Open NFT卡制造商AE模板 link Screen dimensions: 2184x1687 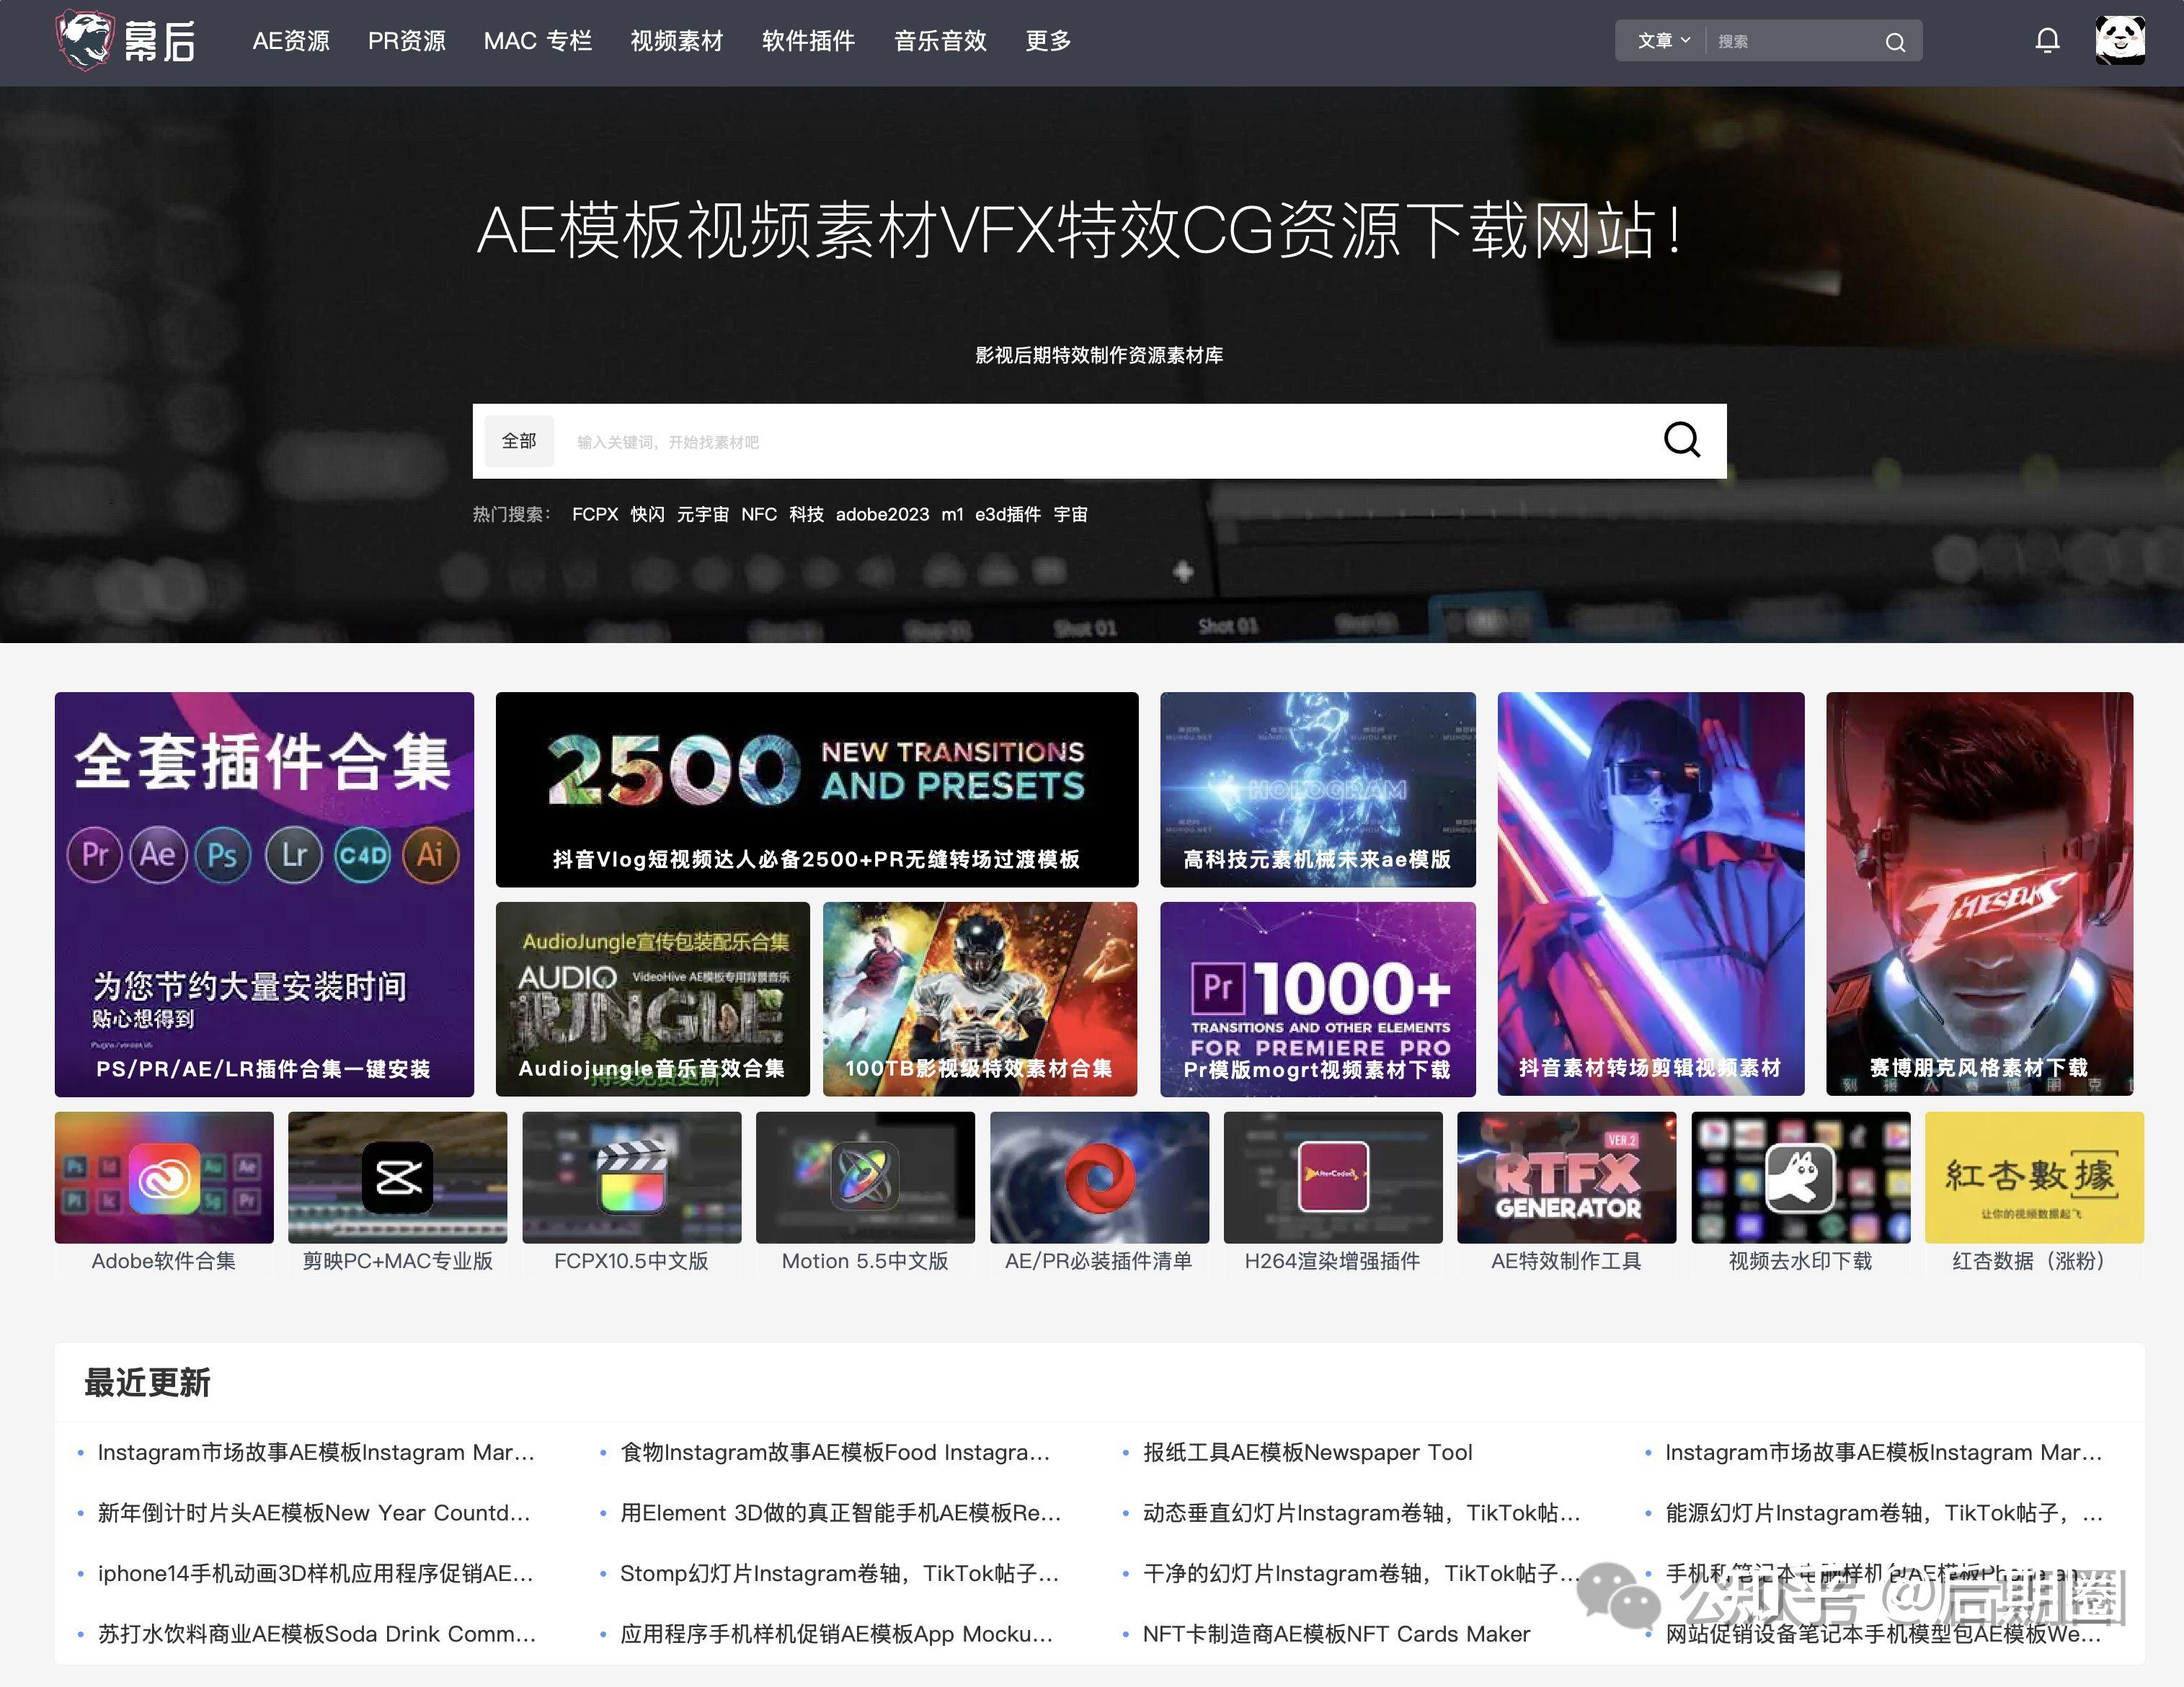1336,1634
